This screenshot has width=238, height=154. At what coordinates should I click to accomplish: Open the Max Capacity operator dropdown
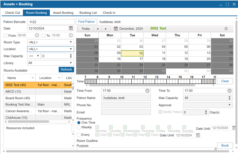point(38,56)
